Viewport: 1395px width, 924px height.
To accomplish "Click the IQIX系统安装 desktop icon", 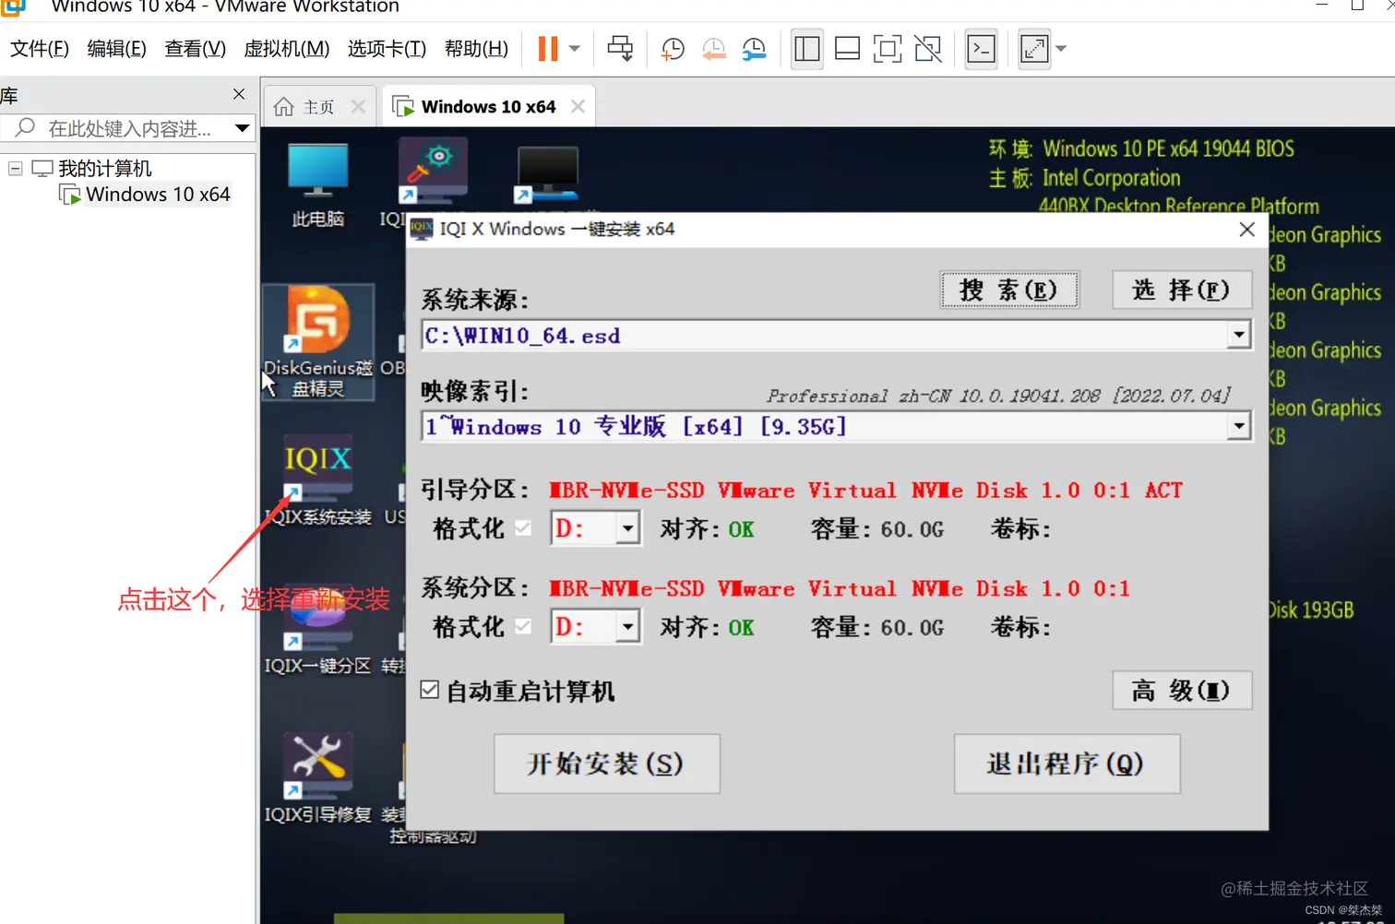I will pos(317,480).
